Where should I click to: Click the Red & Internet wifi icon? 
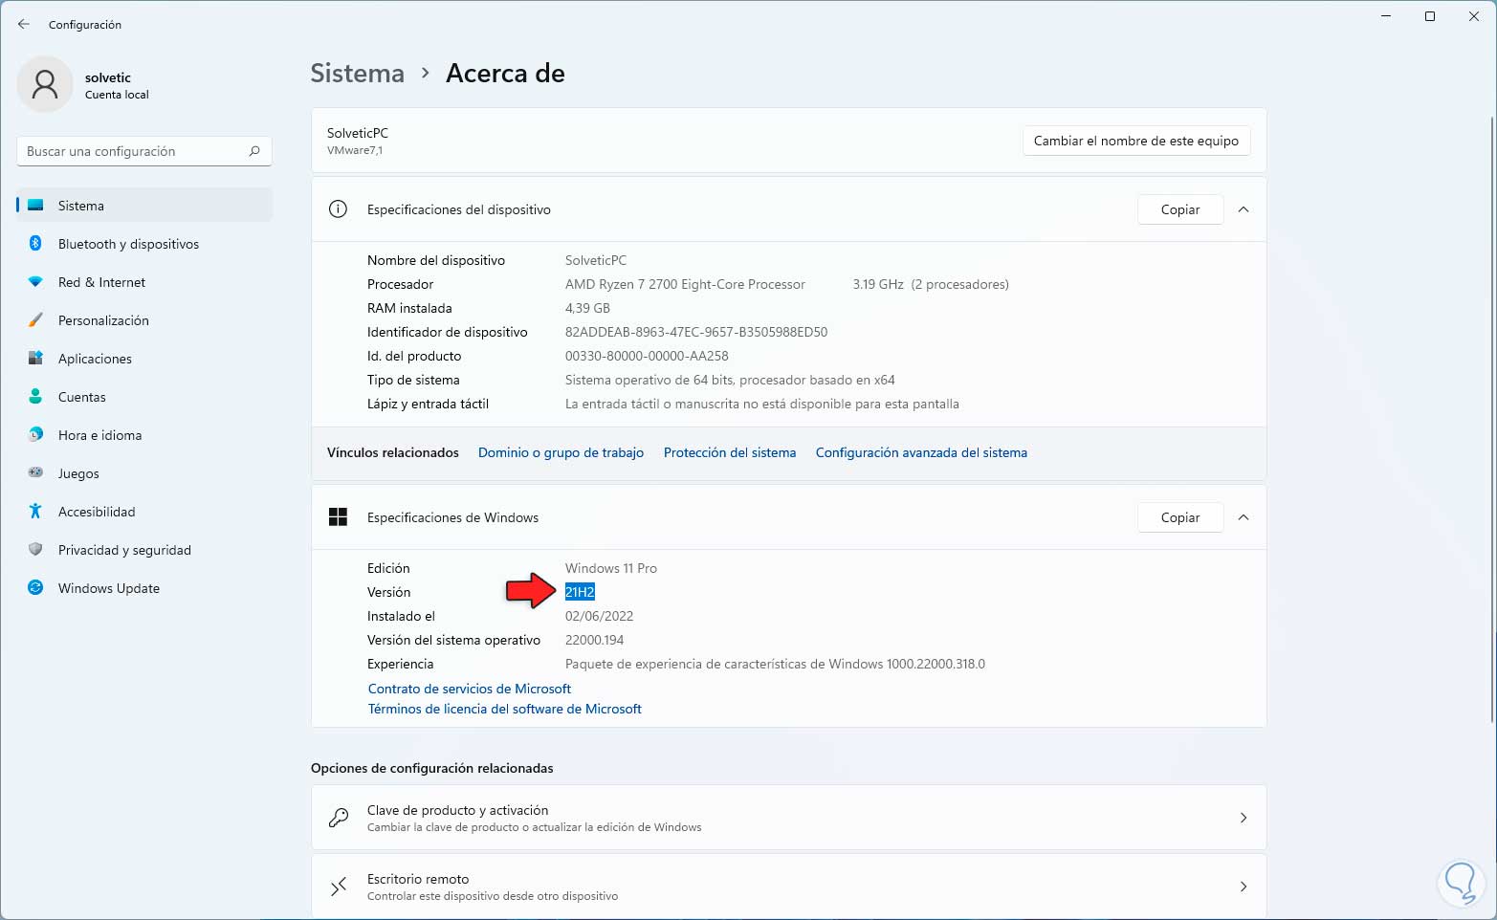(x=35, y=282)
